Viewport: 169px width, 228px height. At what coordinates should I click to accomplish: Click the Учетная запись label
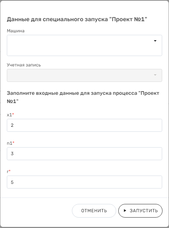click(24, 65)
